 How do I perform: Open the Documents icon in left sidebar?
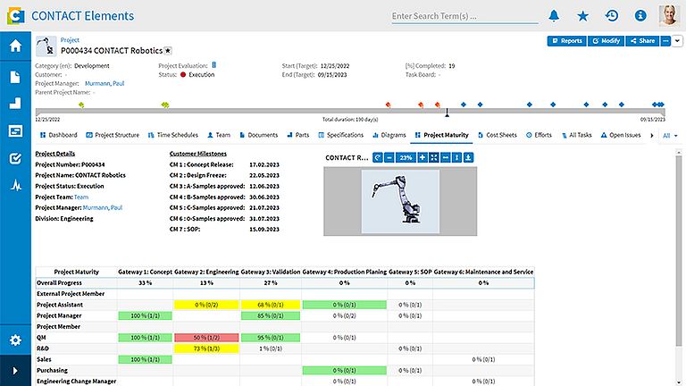point(15,77)
